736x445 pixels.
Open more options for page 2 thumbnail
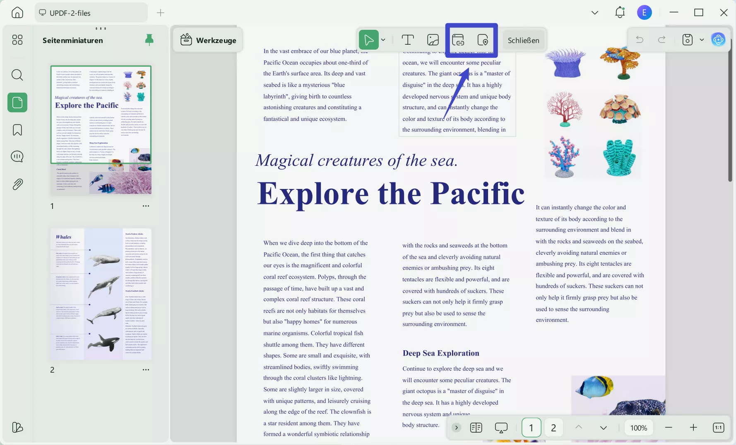[146, 370]
